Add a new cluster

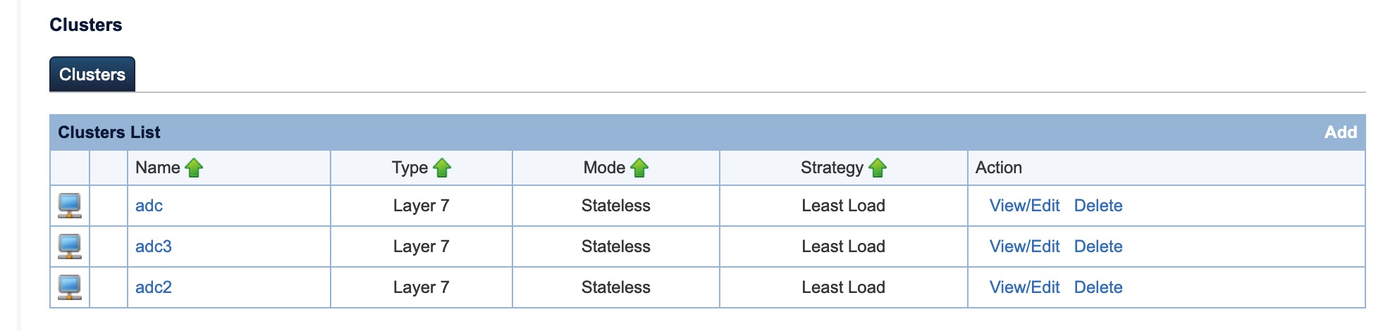click(x=1340, y=132)
